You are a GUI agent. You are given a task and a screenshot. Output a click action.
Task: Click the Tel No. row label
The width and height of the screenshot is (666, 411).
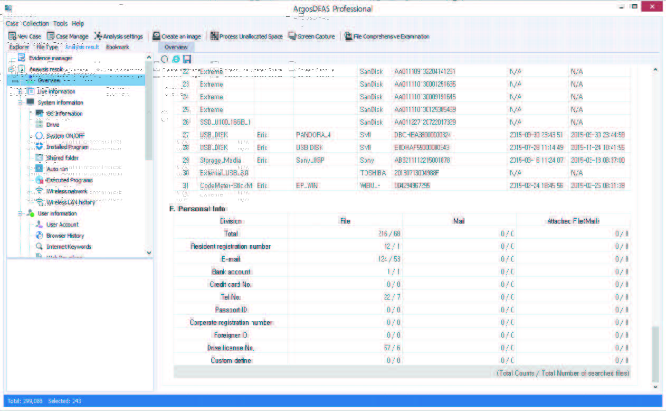pos(231,297)
